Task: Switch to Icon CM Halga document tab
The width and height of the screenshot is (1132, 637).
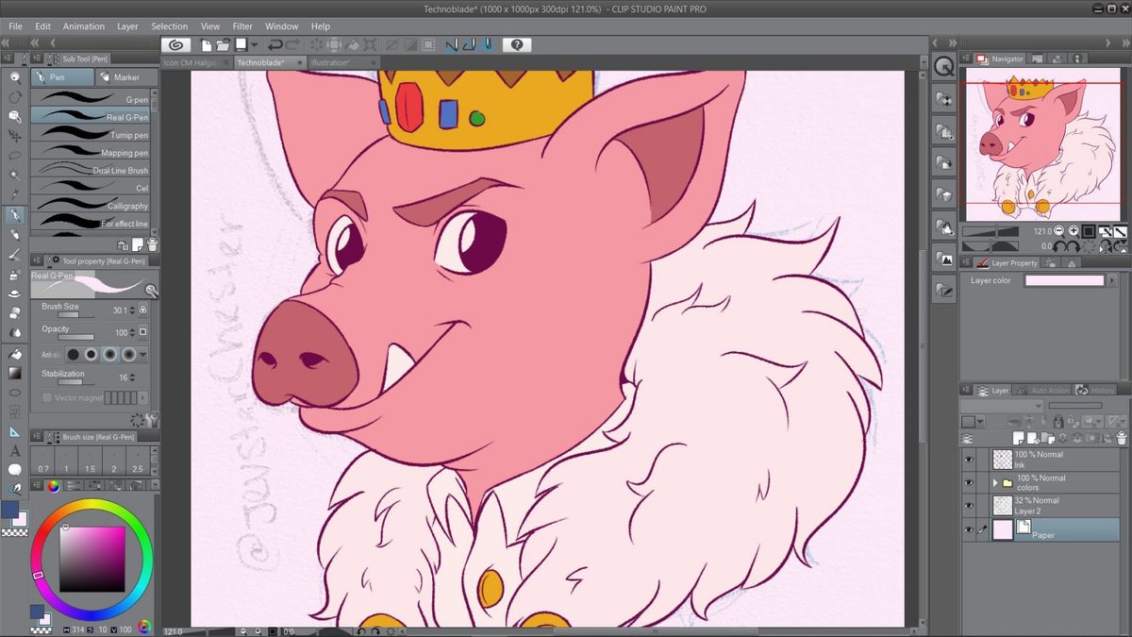Action: (190, 62)
